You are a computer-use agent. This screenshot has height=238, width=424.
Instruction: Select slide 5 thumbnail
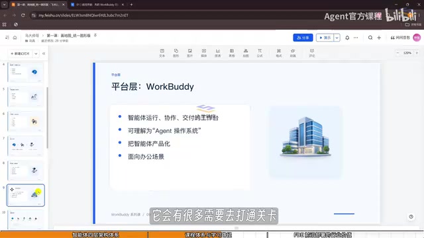tap(25, 97)
